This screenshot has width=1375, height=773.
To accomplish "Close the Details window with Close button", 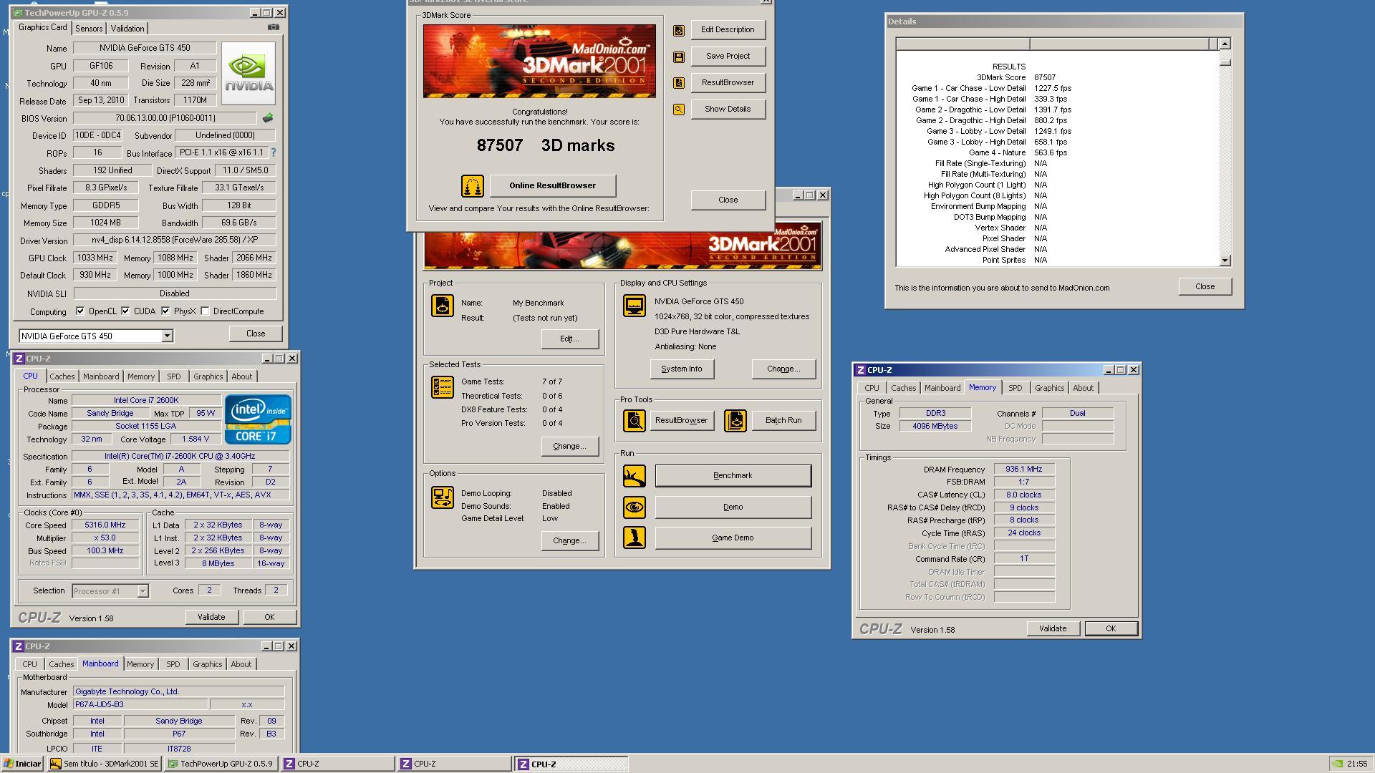I will tap(1205, 287).
